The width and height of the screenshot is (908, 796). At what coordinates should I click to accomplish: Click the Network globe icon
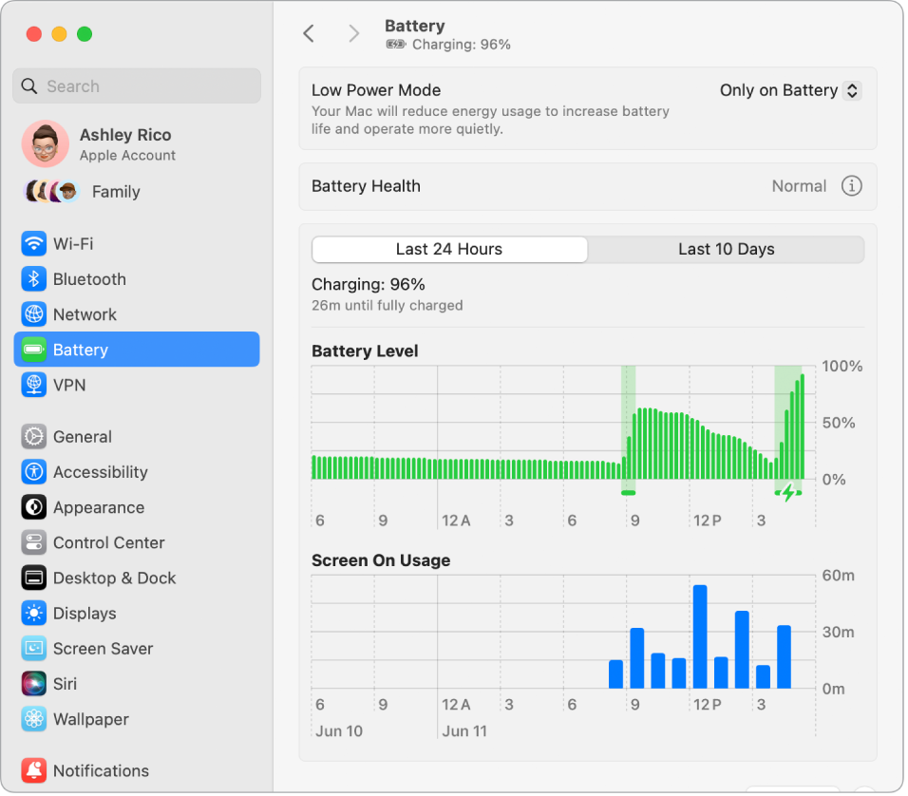point(34,313)
